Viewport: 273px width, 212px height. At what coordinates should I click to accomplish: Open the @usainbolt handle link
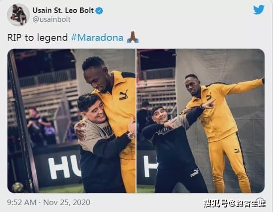click(51, 19)
